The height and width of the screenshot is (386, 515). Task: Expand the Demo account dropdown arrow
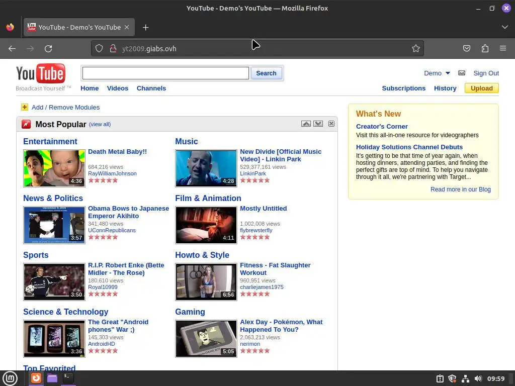(x=448, y=73)
